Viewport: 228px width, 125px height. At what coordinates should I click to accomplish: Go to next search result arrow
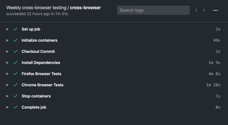[x=204, y=10]
